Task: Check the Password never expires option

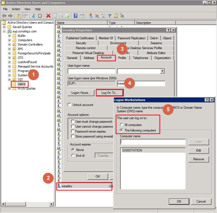Action: (x=73, y=131)
